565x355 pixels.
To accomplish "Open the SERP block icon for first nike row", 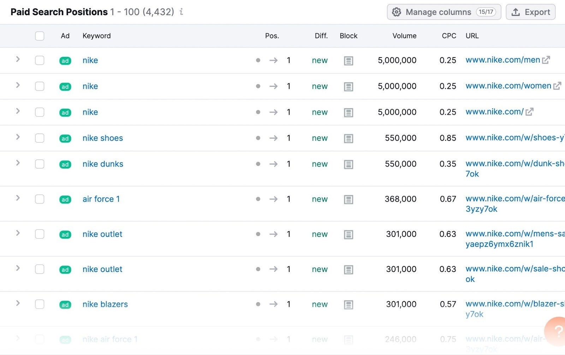I will point(348,60).
